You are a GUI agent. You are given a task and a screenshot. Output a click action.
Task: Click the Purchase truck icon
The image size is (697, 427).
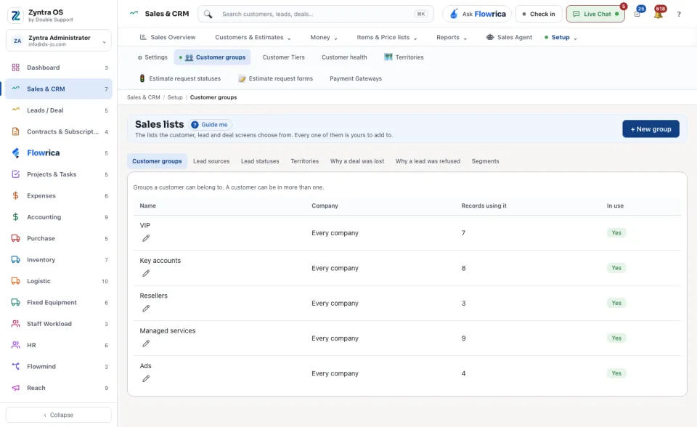click(x=15, y=238)
